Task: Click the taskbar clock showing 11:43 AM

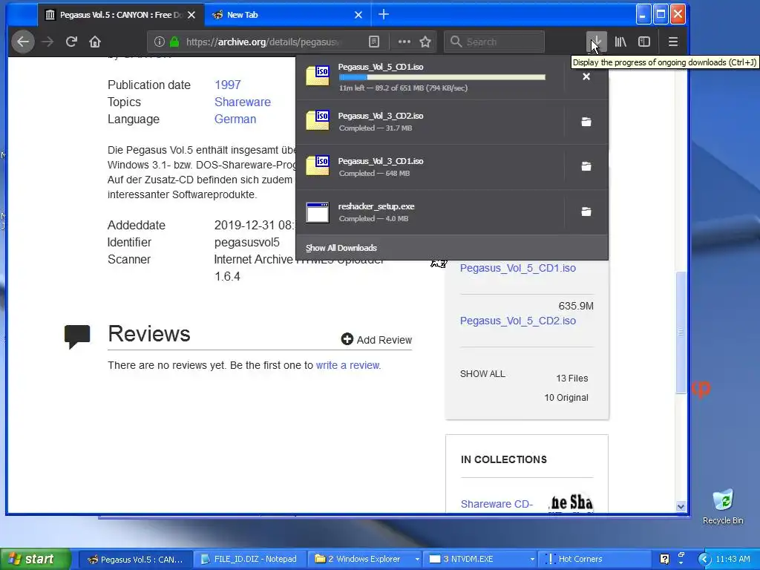Action: 733,559
